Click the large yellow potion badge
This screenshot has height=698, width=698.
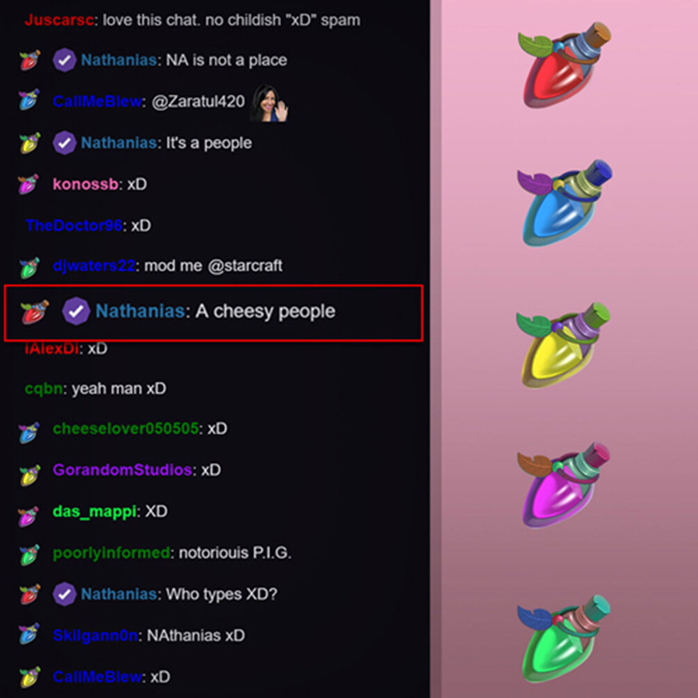click(x=563, y=345)
